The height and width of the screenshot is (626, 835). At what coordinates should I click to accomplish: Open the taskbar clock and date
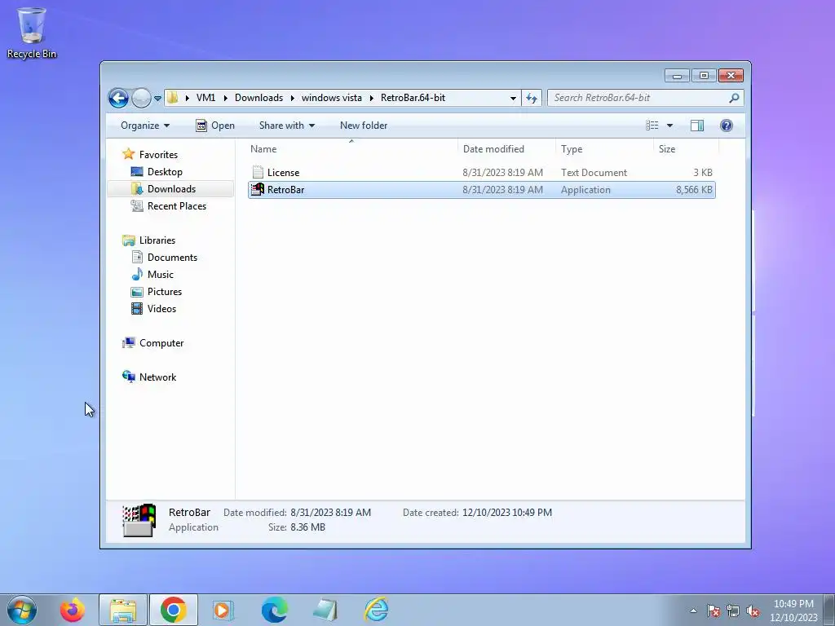(793, 611)
